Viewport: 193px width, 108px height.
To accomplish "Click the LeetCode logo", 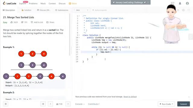I will click(10, 3).
